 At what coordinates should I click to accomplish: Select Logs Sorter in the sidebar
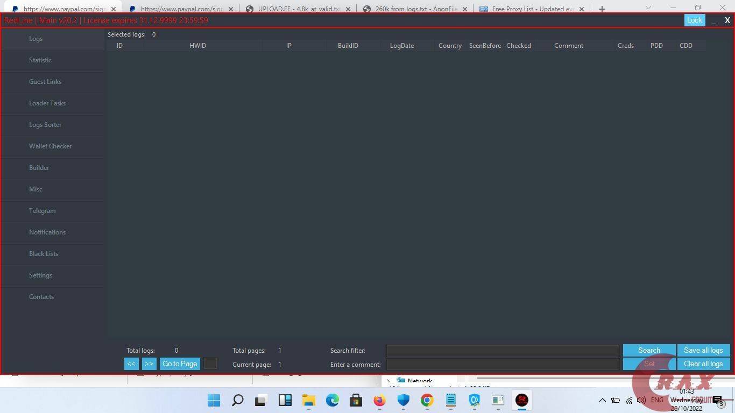point(53,125)
